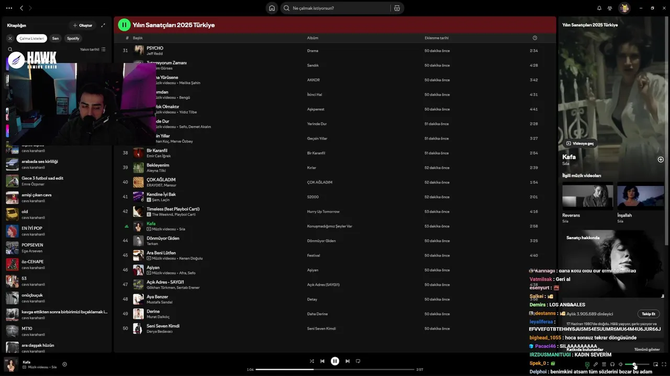
Task: Search in Your Library
Action: coord(10,50)
